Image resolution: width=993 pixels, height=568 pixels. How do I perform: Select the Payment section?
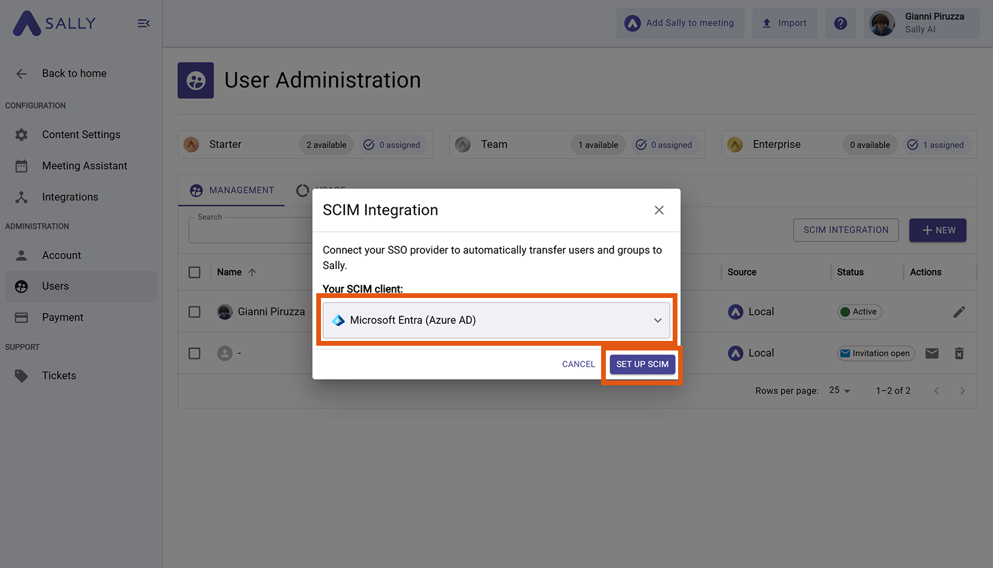coord(63,317)
